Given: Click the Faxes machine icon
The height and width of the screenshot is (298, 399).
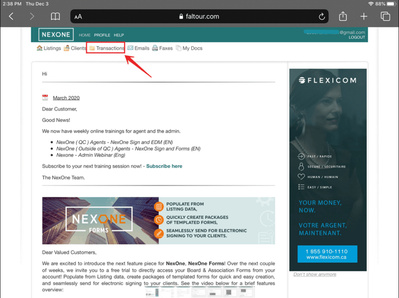Looking at the screenshot, I should pos(155,48).
